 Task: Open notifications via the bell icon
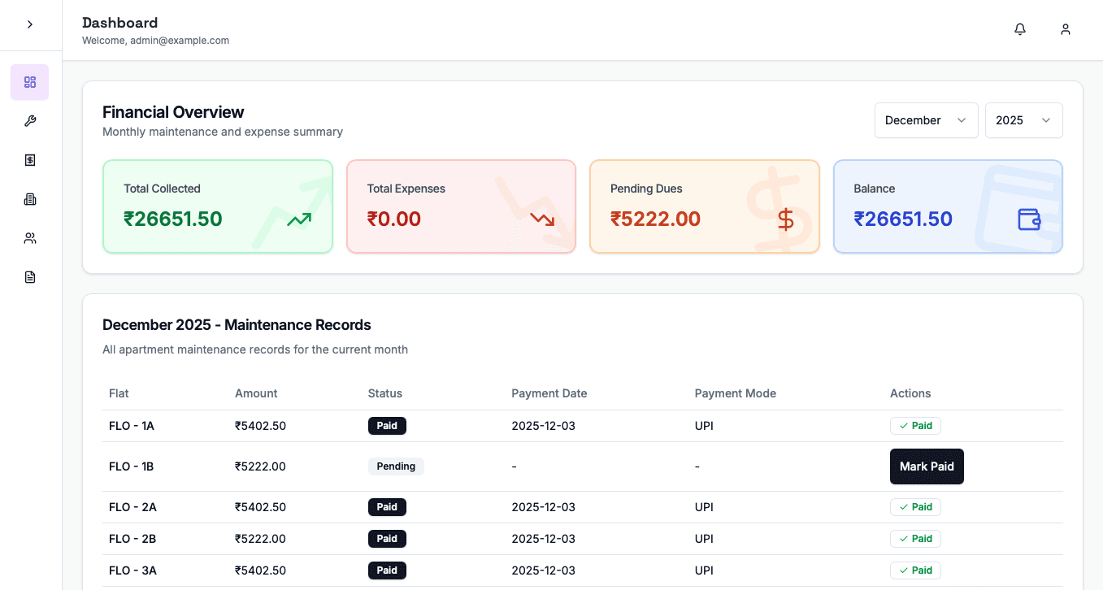coord(1020,28)
